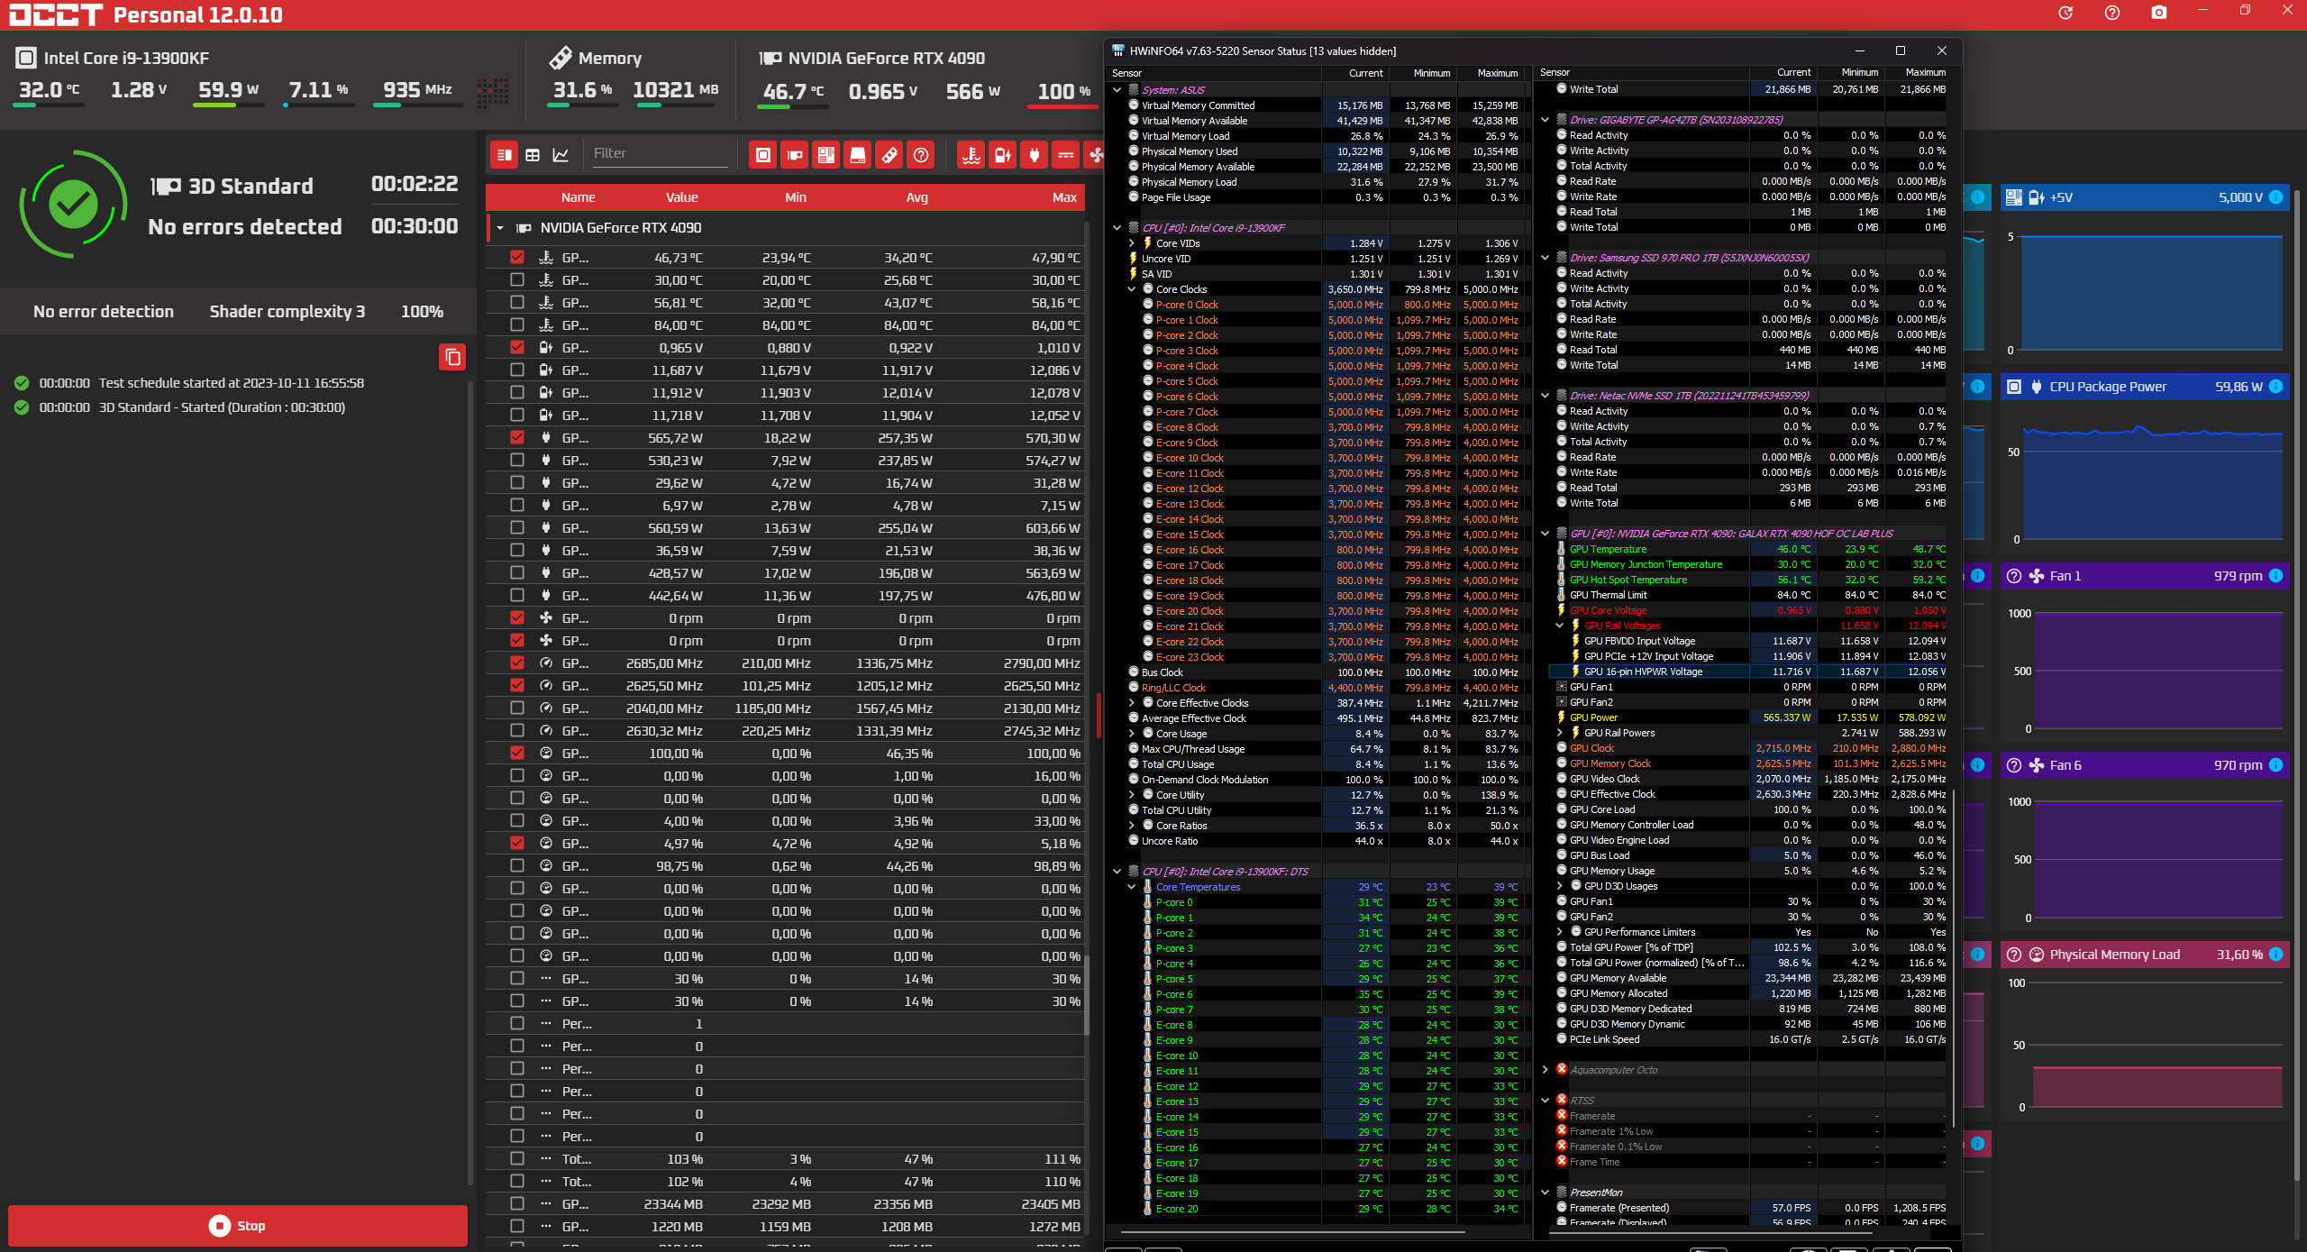Switch sensor list to table view
2307x1252 pixels.
[533, 155]
